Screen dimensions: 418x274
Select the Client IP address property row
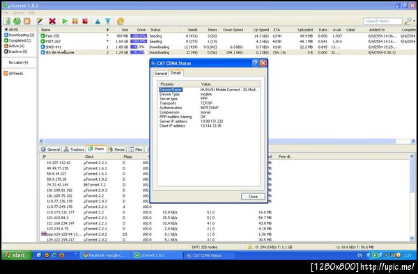(x=209, y=126)
